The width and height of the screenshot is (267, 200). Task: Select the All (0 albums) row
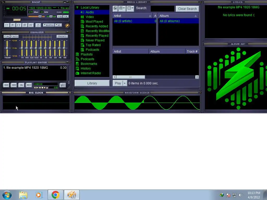[x=178, y=21]
